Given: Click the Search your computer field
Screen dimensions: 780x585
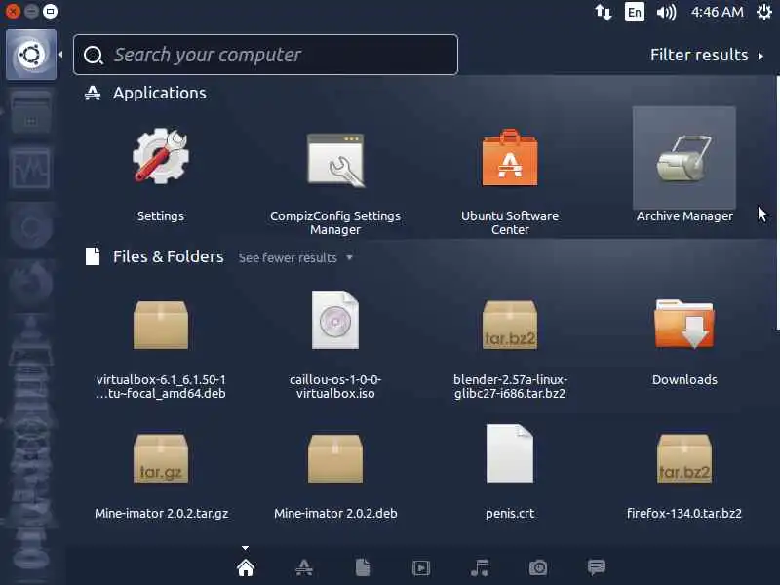Looking at the screenshot, I should point(265,55).
